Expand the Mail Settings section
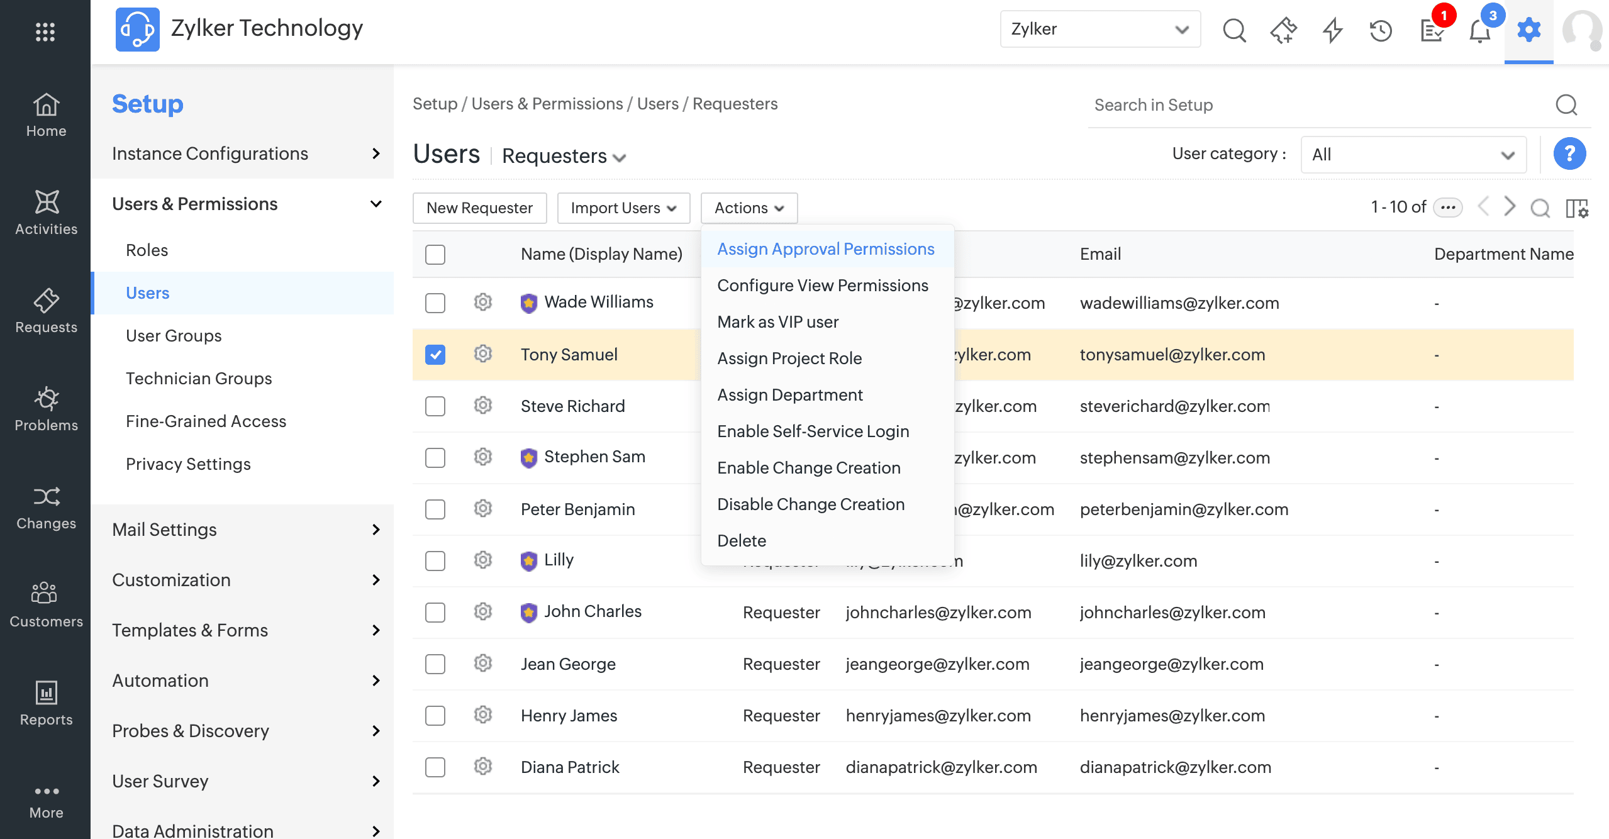 (x=245, y=530)
